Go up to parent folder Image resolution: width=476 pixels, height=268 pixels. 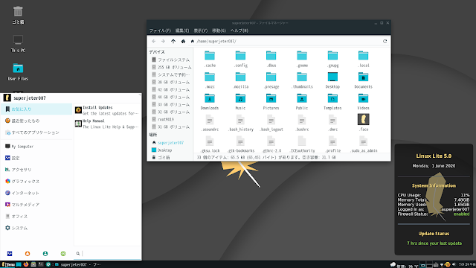coord(173,42)
